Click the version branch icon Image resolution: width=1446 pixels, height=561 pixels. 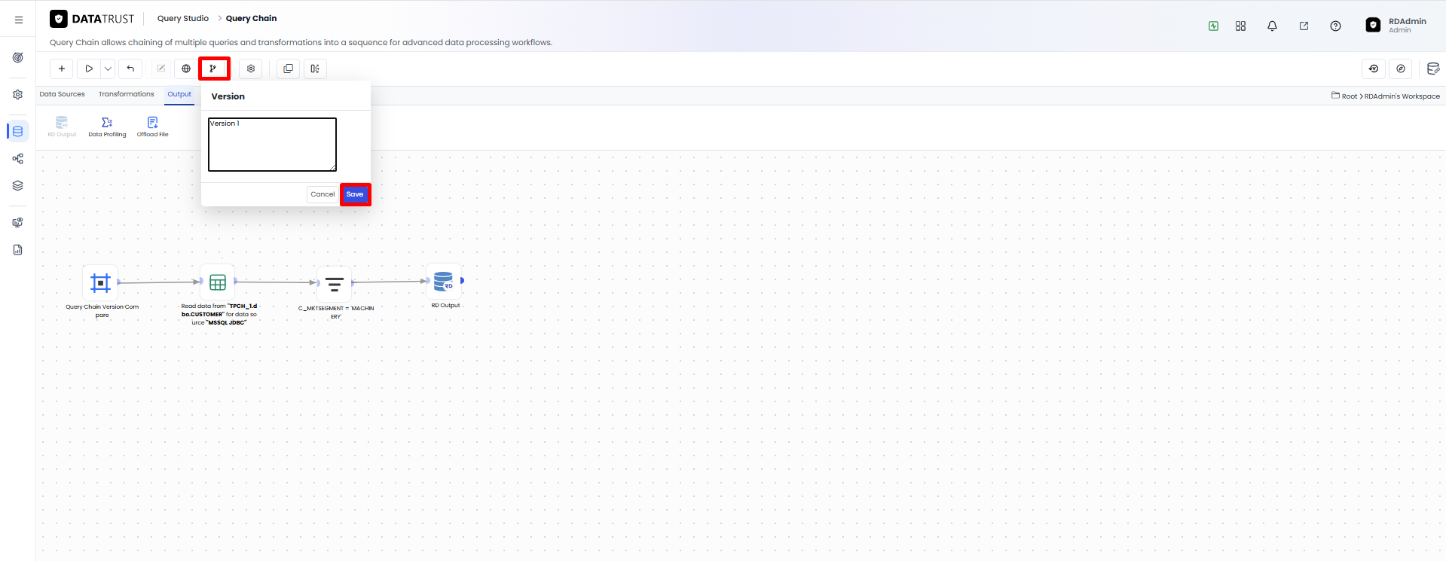tap(213, 69)
